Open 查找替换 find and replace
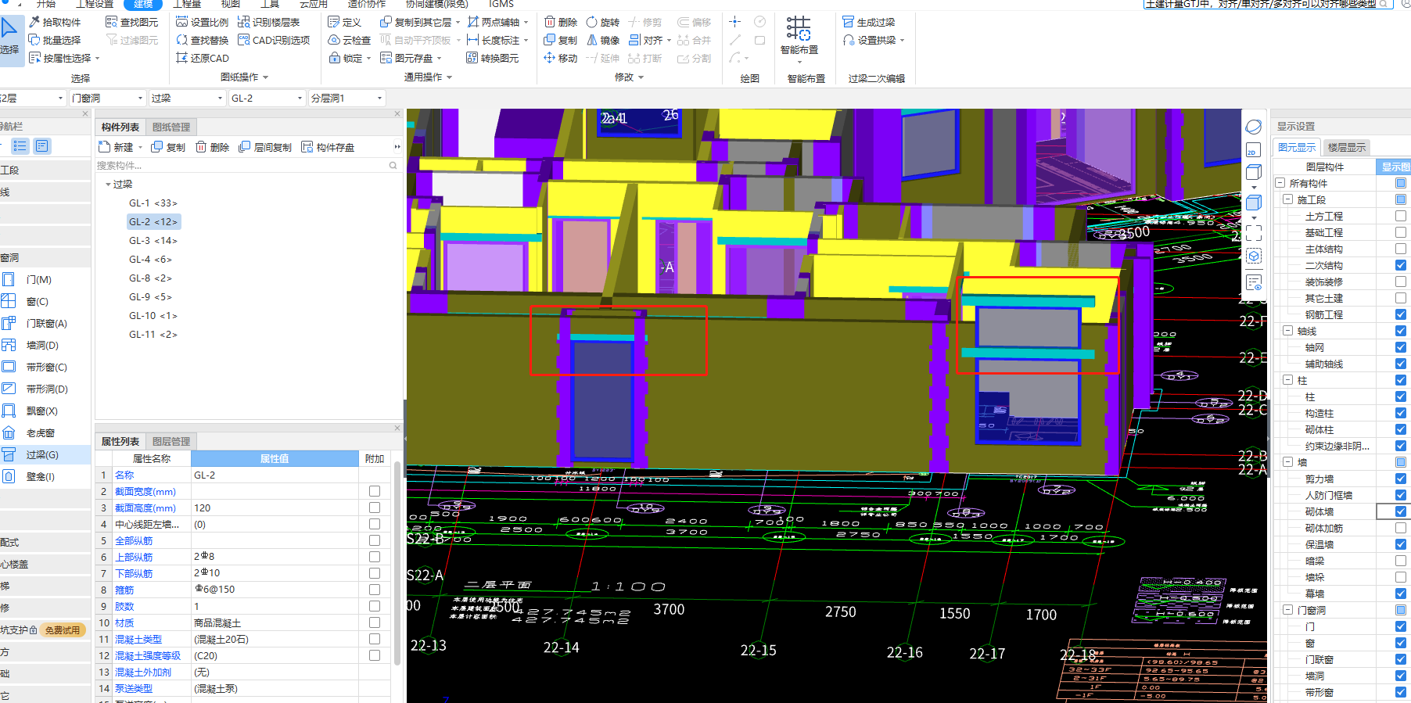Viewport: 1411px width, 703px height. (x=203, y=40)
